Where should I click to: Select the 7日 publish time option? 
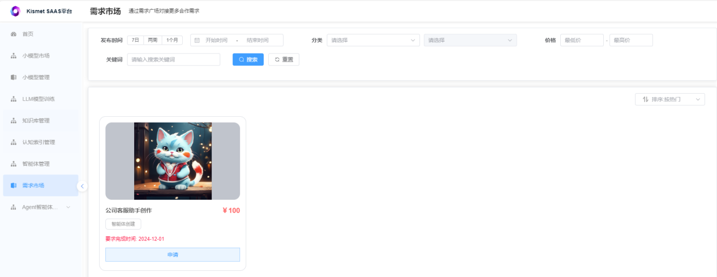pyautogui.click(x=135, y=40)
